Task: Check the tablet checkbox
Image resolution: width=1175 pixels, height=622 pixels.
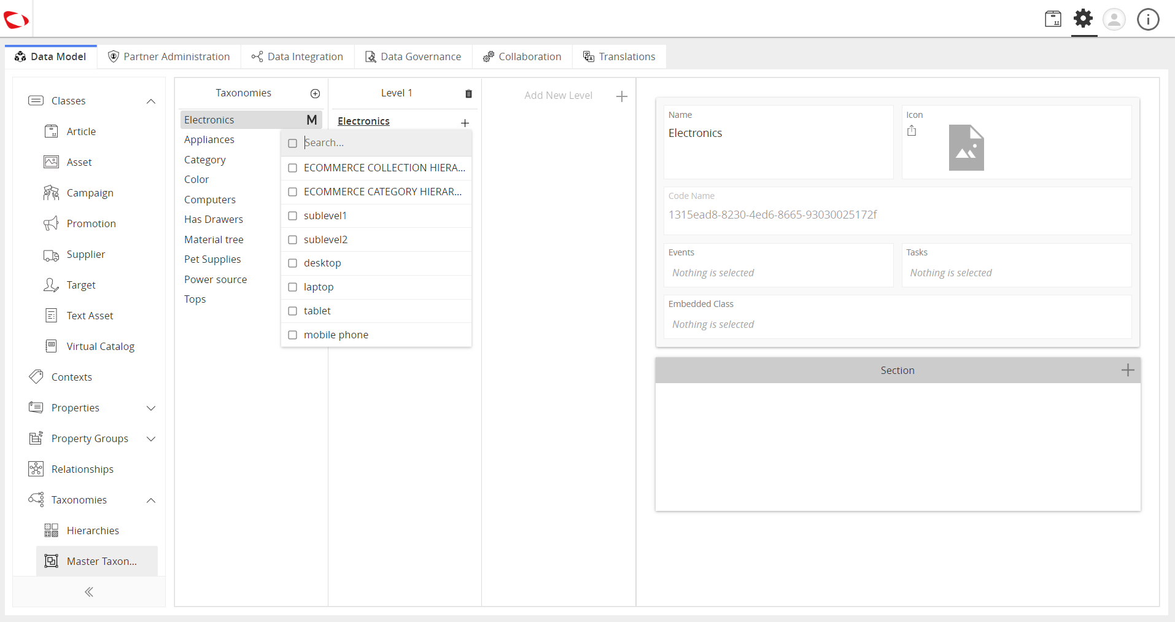Action: click(x=293, y=311)
